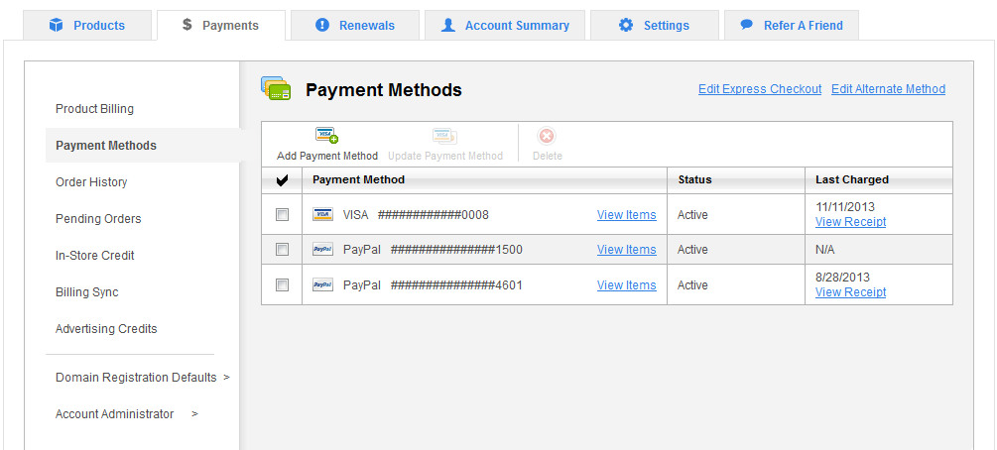Click the Payment Methods header cards icon
Image resolution: width=997 pixels, height=450 pixels.
click(276, 89)
